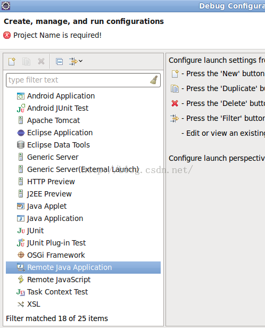Clear filter text with the broom icon
The height and width of the screenshot is (328, 265).
(x=154, y=80)
